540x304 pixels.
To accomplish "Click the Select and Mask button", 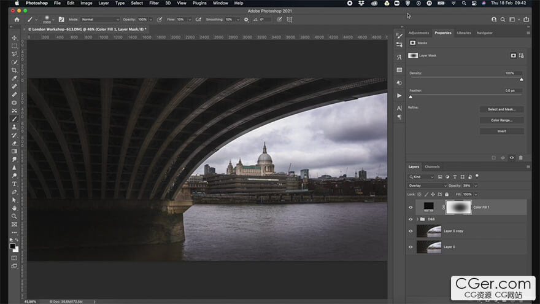I will tap(502, 109).
